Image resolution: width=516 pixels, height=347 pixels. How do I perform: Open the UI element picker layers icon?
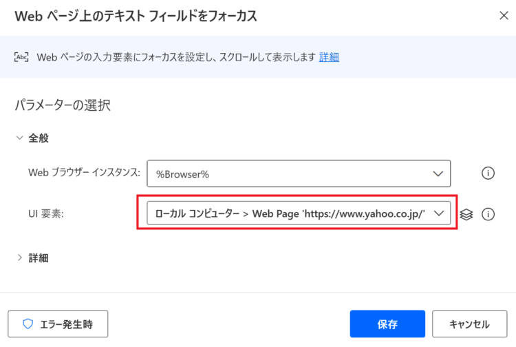(x=466, y=214)
